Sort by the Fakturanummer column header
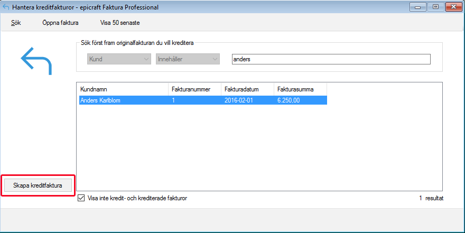The height and width of the screenshot is (233, 465). (194, 89)
